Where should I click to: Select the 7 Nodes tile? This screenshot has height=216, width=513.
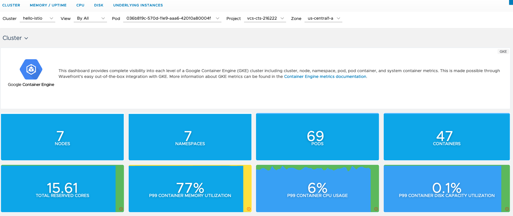[x=62, y=137]
